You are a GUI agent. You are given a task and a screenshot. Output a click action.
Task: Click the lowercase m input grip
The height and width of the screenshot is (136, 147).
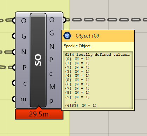(14, 99)
